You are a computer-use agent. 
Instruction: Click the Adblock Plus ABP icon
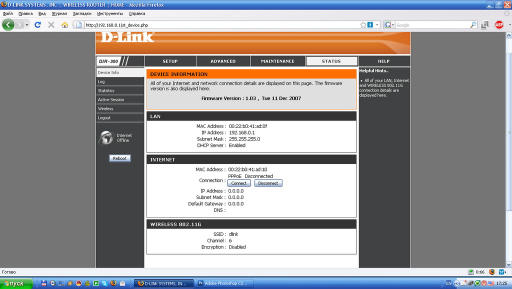[498, 24]
